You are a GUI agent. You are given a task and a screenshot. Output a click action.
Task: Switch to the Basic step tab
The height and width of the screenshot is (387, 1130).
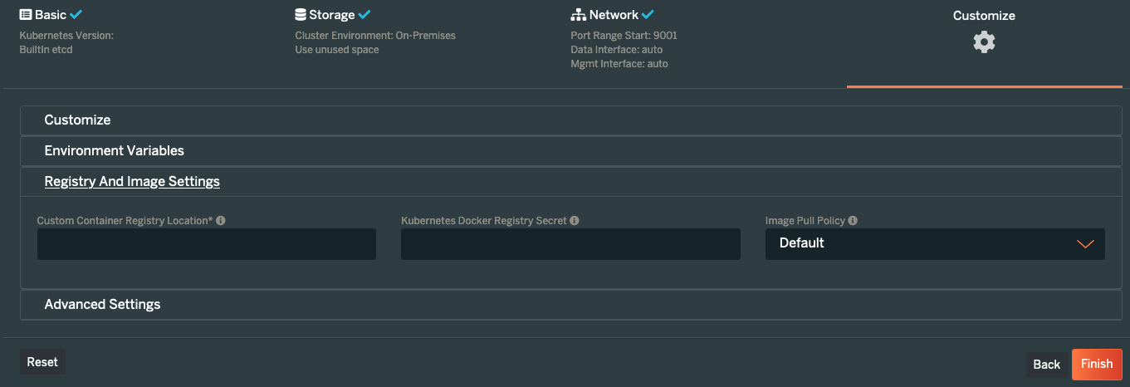(50, 15)
